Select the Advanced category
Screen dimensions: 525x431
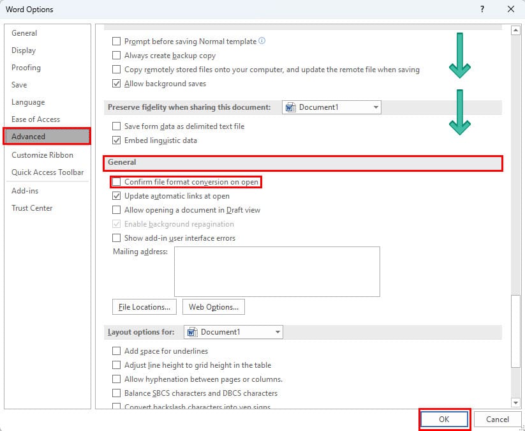point(47,137)
